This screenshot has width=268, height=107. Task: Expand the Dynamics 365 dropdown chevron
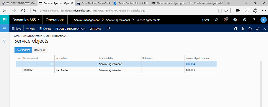pos(39,20)
